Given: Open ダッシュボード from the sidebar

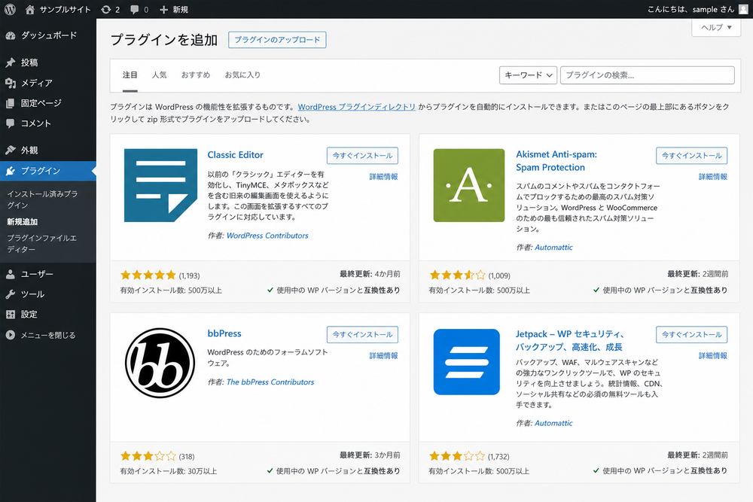Looking at the screenshot, I should pos(48,35).
